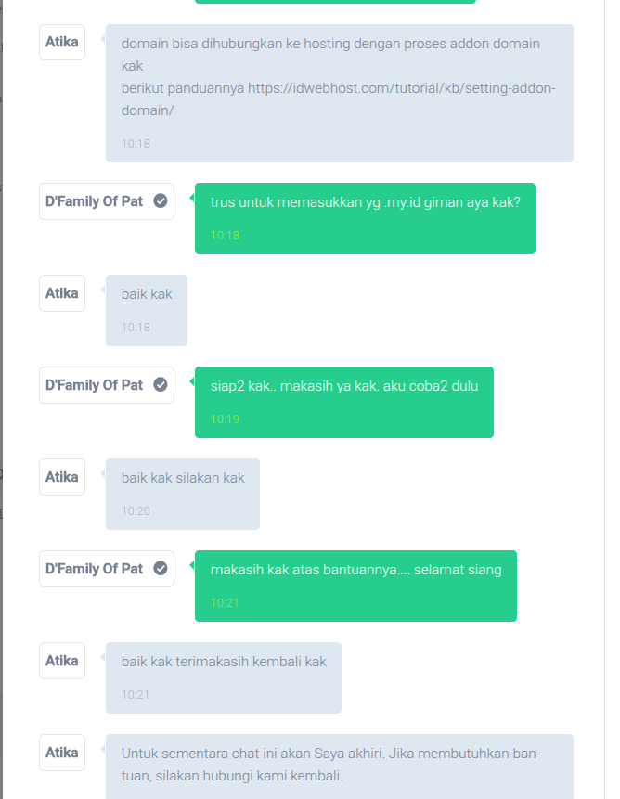Select the 'makasih kak atas bantuannya' green bubble
The height and width of the screenshot is (799, 620).
(355, 586)
